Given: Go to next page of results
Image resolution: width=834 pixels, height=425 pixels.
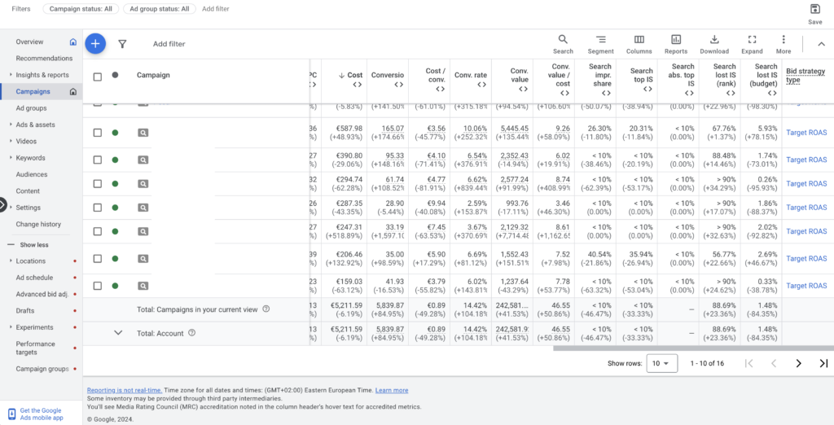Looking at the screenshot, I should pyautogui.click(x=798, y=363).
